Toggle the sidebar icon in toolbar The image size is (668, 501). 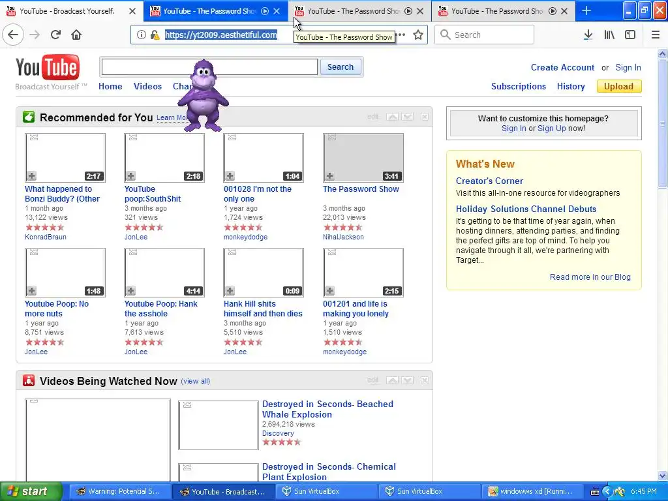pyautogui.click(x=630, y=35)
